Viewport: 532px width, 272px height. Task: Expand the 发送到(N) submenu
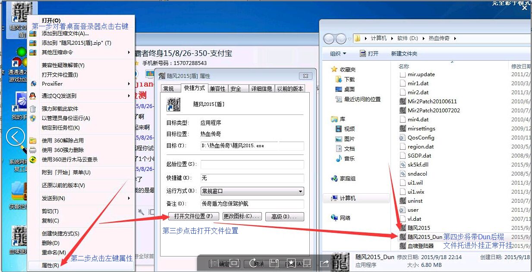[129, 198]
